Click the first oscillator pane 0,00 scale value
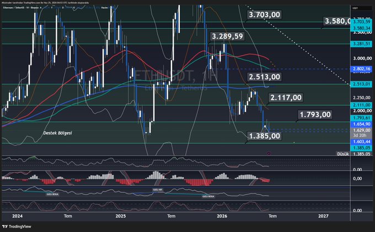375x232 pixels. click(x=357, y=169)
